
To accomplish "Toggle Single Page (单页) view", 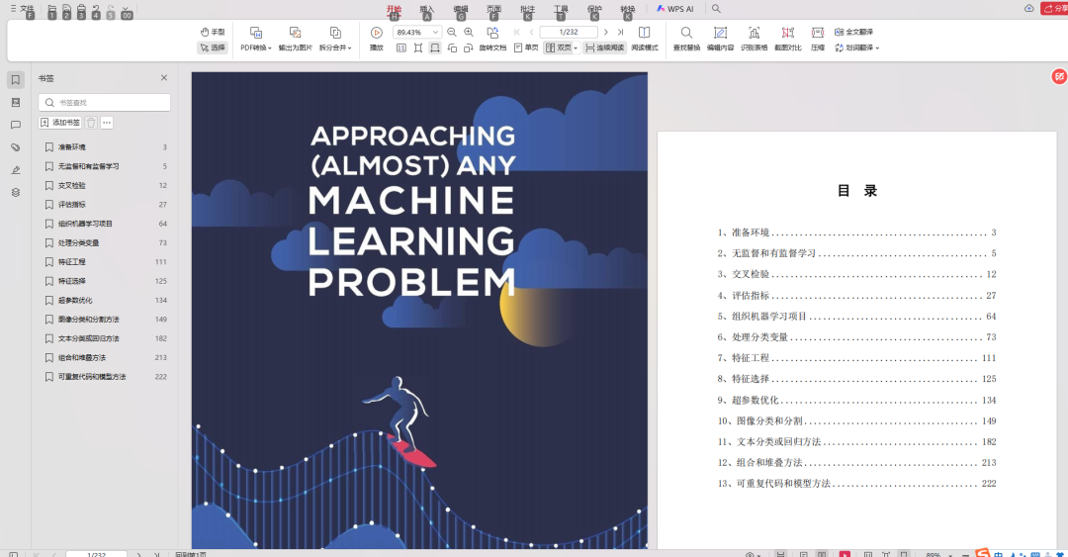I will point(526,47).
